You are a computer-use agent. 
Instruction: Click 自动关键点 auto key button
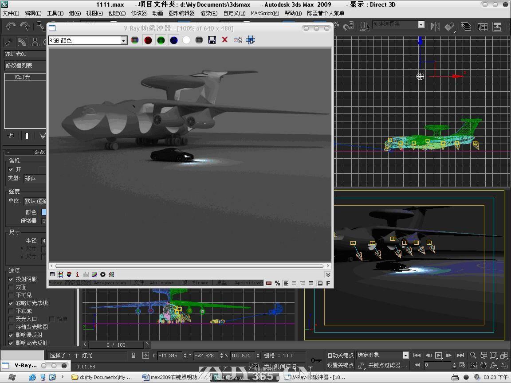click(340, 356)
